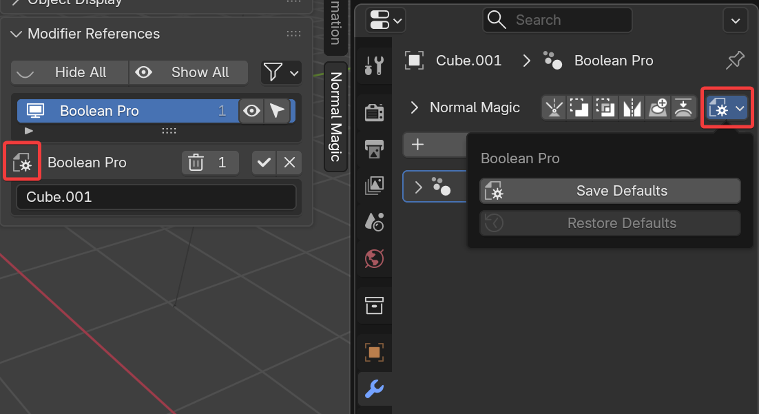
Task: Expand the Normal Magic panel
Action: [x=415, y=107]
